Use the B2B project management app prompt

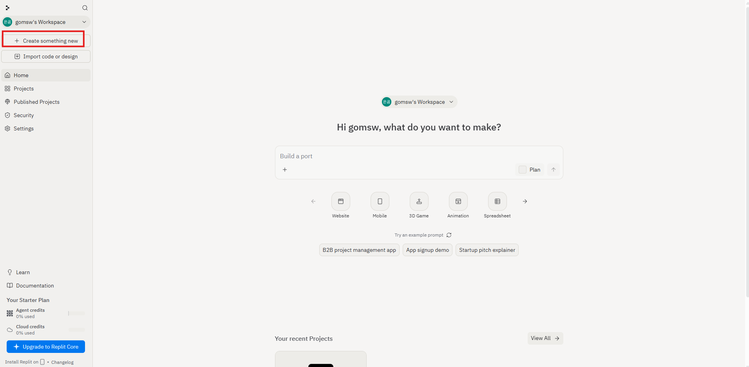(359, 250)
